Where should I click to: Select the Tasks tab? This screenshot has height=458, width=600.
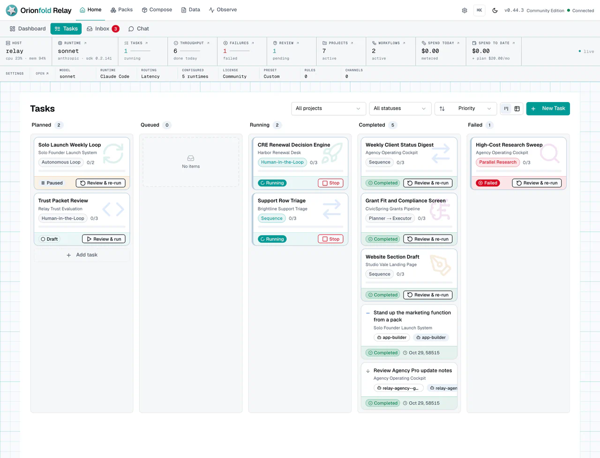[x=66, y=29]
